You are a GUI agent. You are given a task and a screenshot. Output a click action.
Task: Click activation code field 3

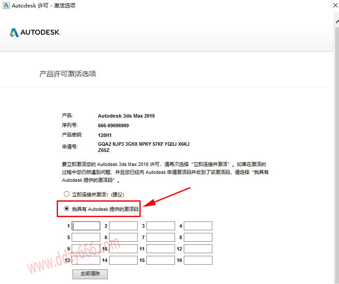pyautogui.click(x=160, y=226)
